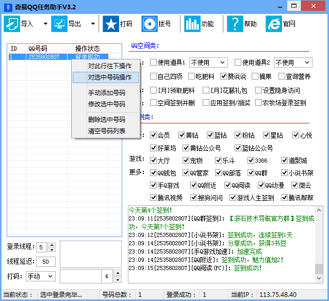329x301 pixels.
Task: Uncheck the 蓝钻公众号 checkbox
Action: click(238, 148)
